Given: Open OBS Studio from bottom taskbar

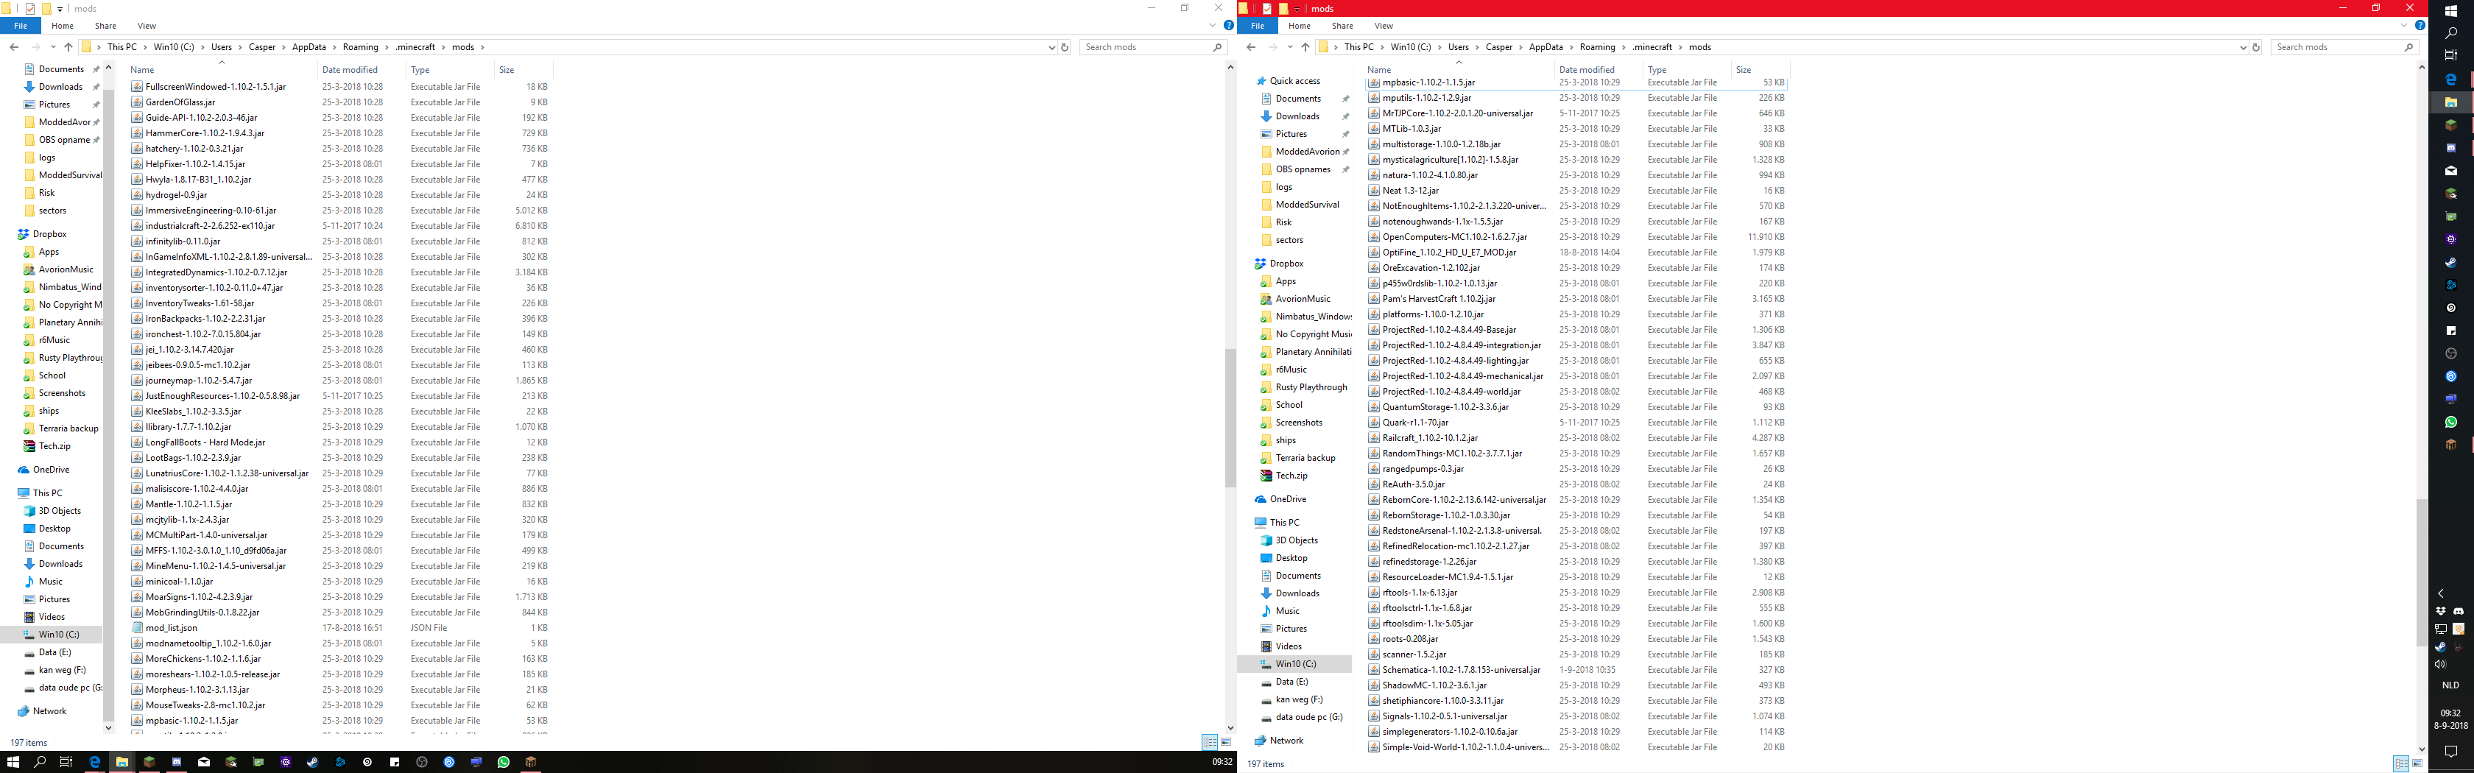Looking at the screenshot, I should (422, 761).
